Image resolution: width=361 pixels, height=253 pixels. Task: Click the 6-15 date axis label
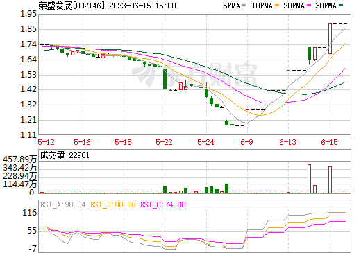(x=329, y=142)
